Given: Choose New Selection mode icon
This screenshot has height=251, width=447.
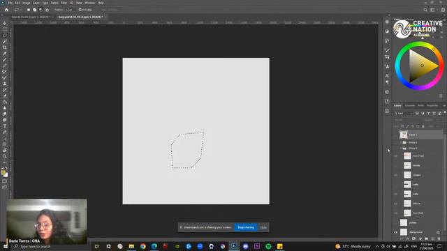Looking at the screenshot, I should (x=29, y=10).
